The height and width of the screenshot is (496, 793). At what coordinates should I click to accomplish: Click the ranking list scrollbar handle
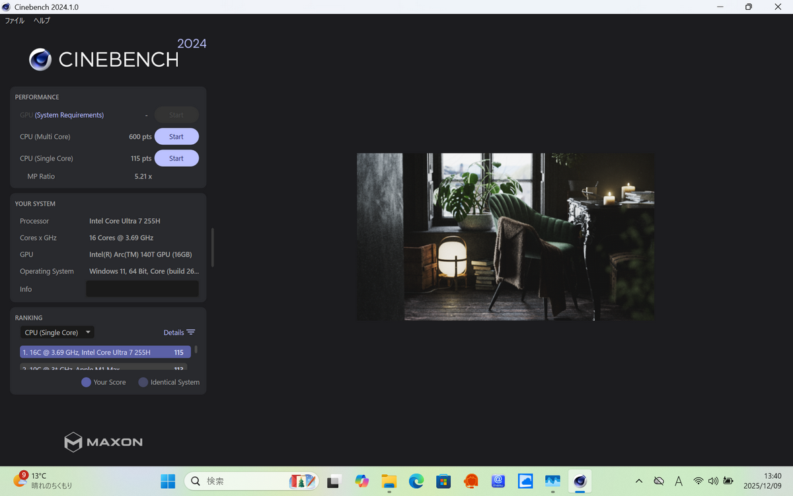(196, 349)
